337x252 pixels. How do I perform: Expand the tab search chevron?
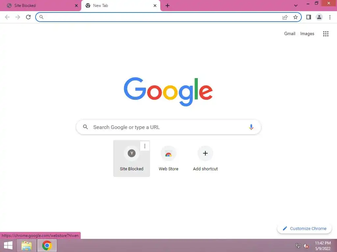296,6
